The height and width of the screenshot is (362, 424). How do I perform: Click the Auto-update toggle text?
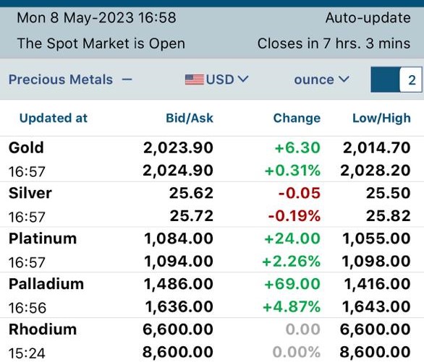[x=368, y=18]
